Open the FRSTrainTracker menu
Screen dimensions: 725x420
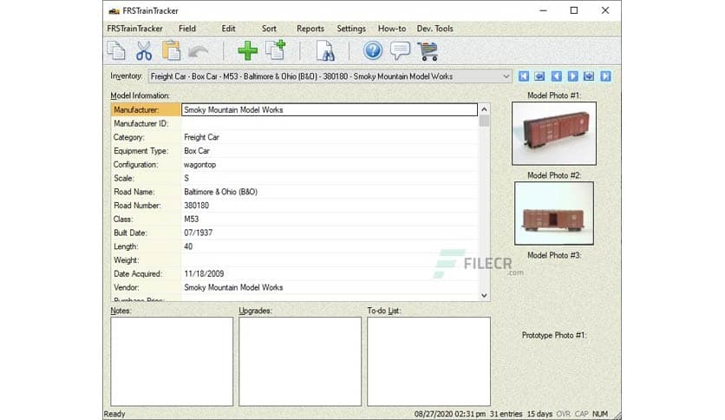pos(134,29)
